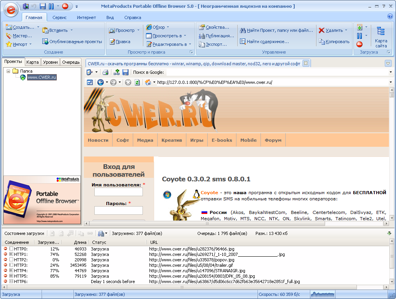
Task: Click the browser back arrow icon
Action: [101, 82]
